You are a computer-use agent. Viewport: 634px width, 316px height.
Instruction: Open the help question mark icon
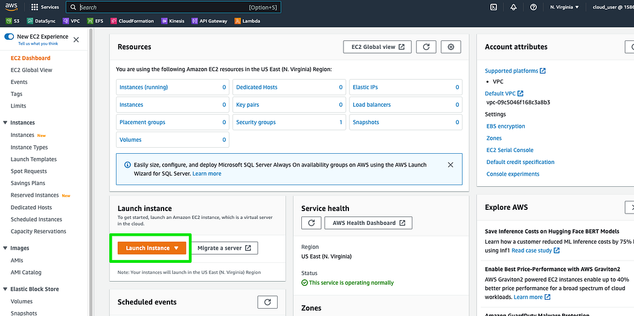[x=533, y=7]
